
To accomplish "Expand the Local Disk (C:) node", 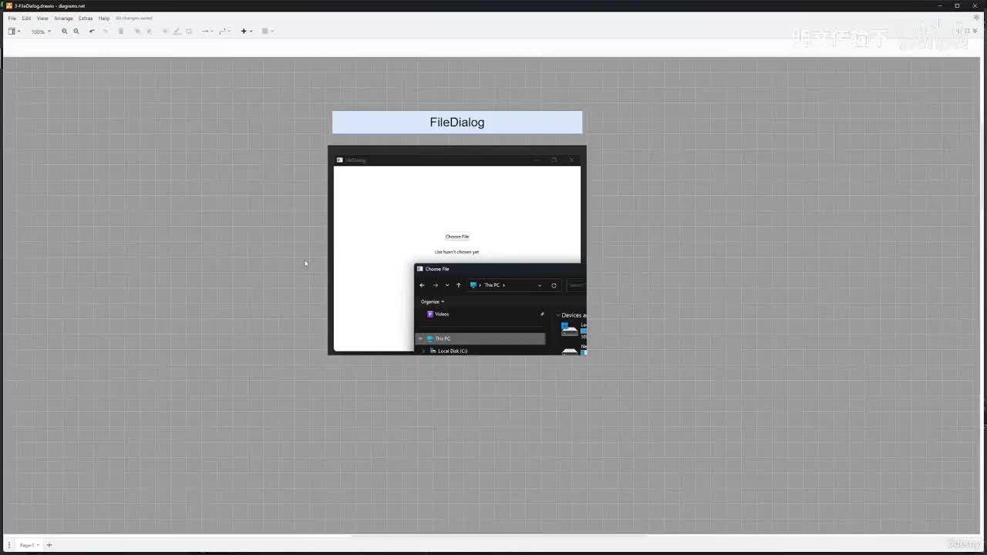I will (423, 351).
